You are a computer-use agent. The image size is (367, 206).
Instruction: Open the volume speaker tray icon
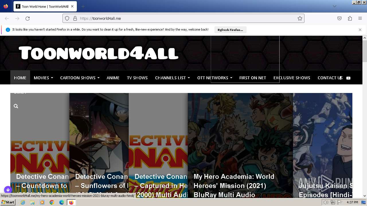(326, 202)
